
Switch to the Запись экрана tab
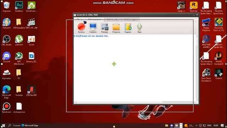[95, 19]
